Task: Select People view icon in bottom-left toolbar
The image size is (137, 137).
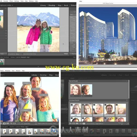Action: (x=14, y=124)
